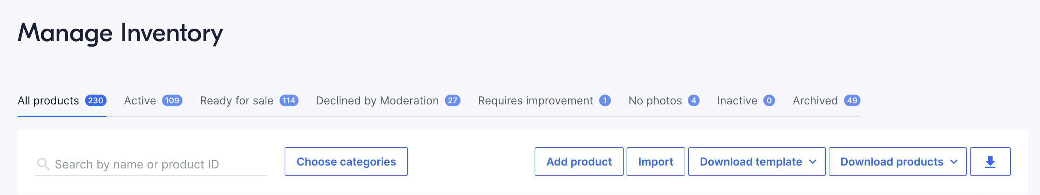Image resolution: width=1040 pixels, height=195 pixels.
Task: Click the 109 Active count badge
Action: click(x=172, y=100)
